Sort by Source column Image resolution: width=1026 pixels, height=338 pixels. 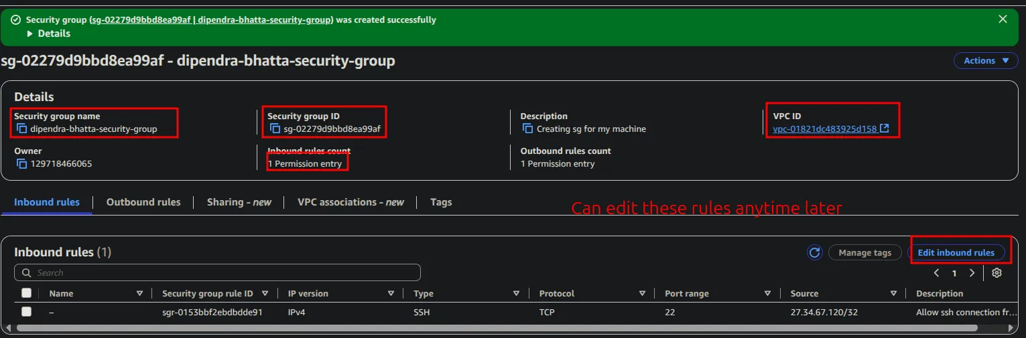pos(893,293)
